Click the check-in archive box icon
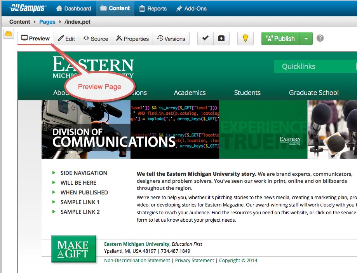357x273 pixels. click(221, 38)
